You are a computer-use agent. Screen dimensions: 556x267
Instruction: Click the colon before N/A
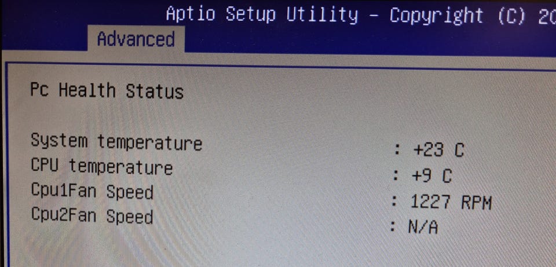coord(393,226)
